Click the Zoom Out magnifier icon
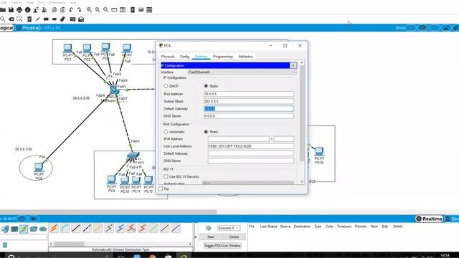Image resolution: width=459 pixels, height=258 pixels. tap(105, 10)
